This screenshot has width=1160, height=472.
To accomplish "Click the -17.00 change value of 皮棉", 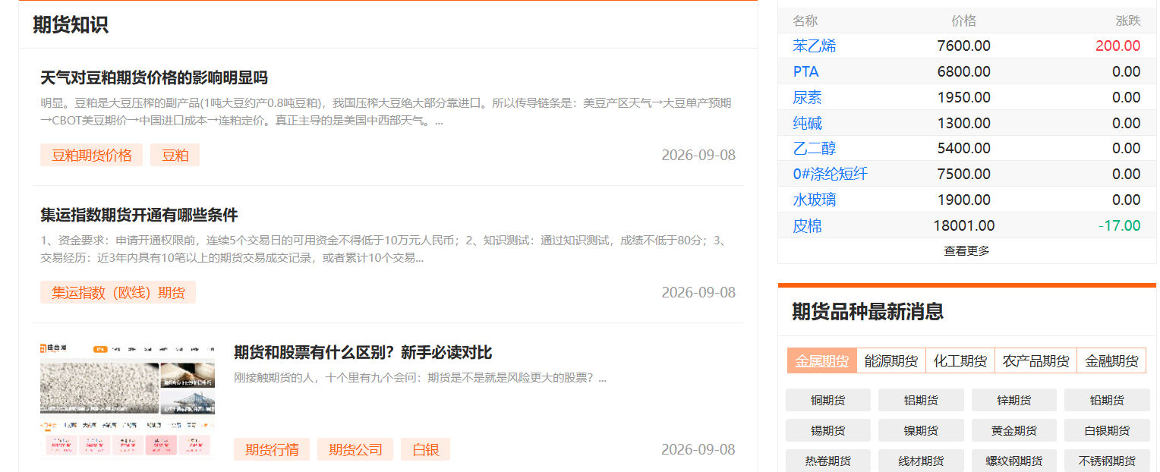I will (x=1119, y=225).
